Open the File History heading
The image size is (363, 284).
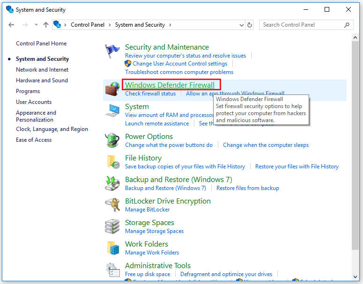(143, 158)
